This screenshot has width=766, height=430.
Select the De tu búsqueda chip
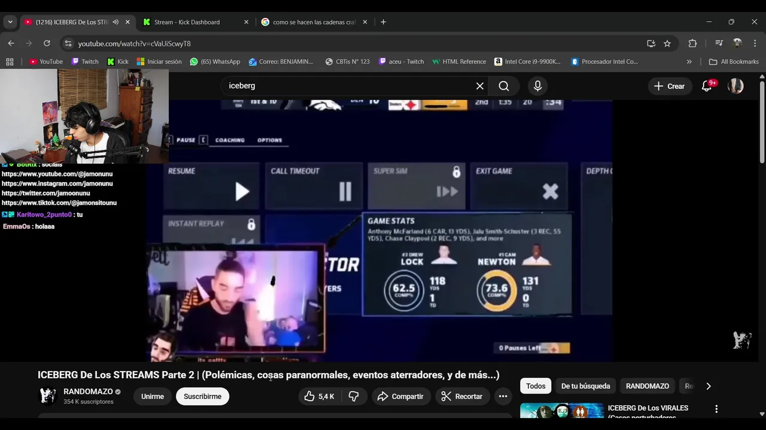tap(585, 386)
